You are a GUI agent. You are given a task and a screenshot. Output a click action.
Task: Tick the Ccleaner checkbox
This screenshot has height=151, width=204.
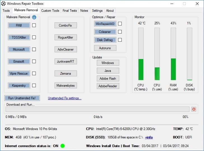point(120,32)
